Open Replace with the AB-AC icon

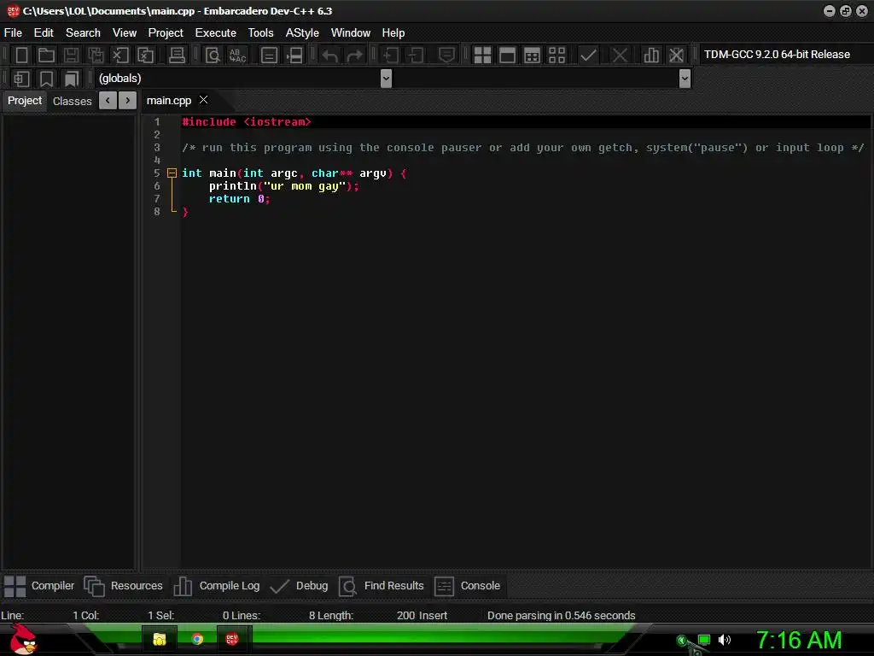click(x=237, y=55)
